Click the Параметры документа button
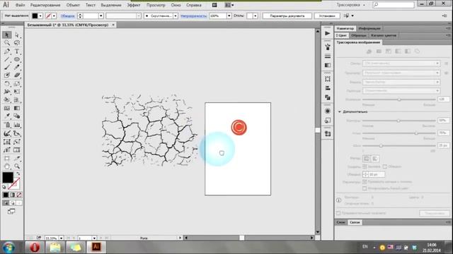 287,16
